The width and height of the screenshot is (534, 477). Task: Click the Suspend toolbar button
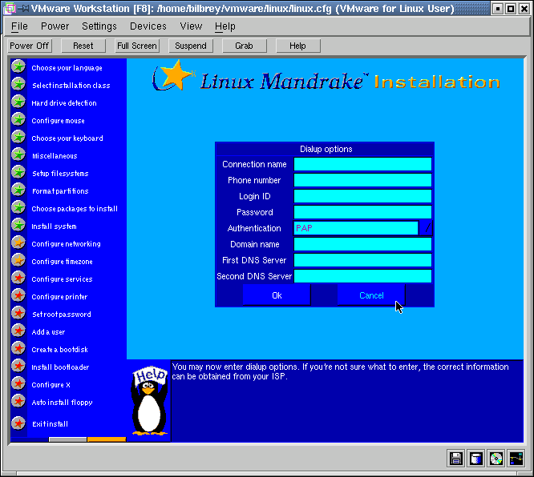pos(191,46)
